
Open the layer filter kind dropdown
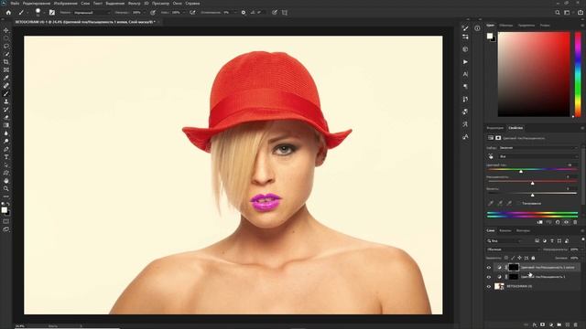(x=504, y=241)
